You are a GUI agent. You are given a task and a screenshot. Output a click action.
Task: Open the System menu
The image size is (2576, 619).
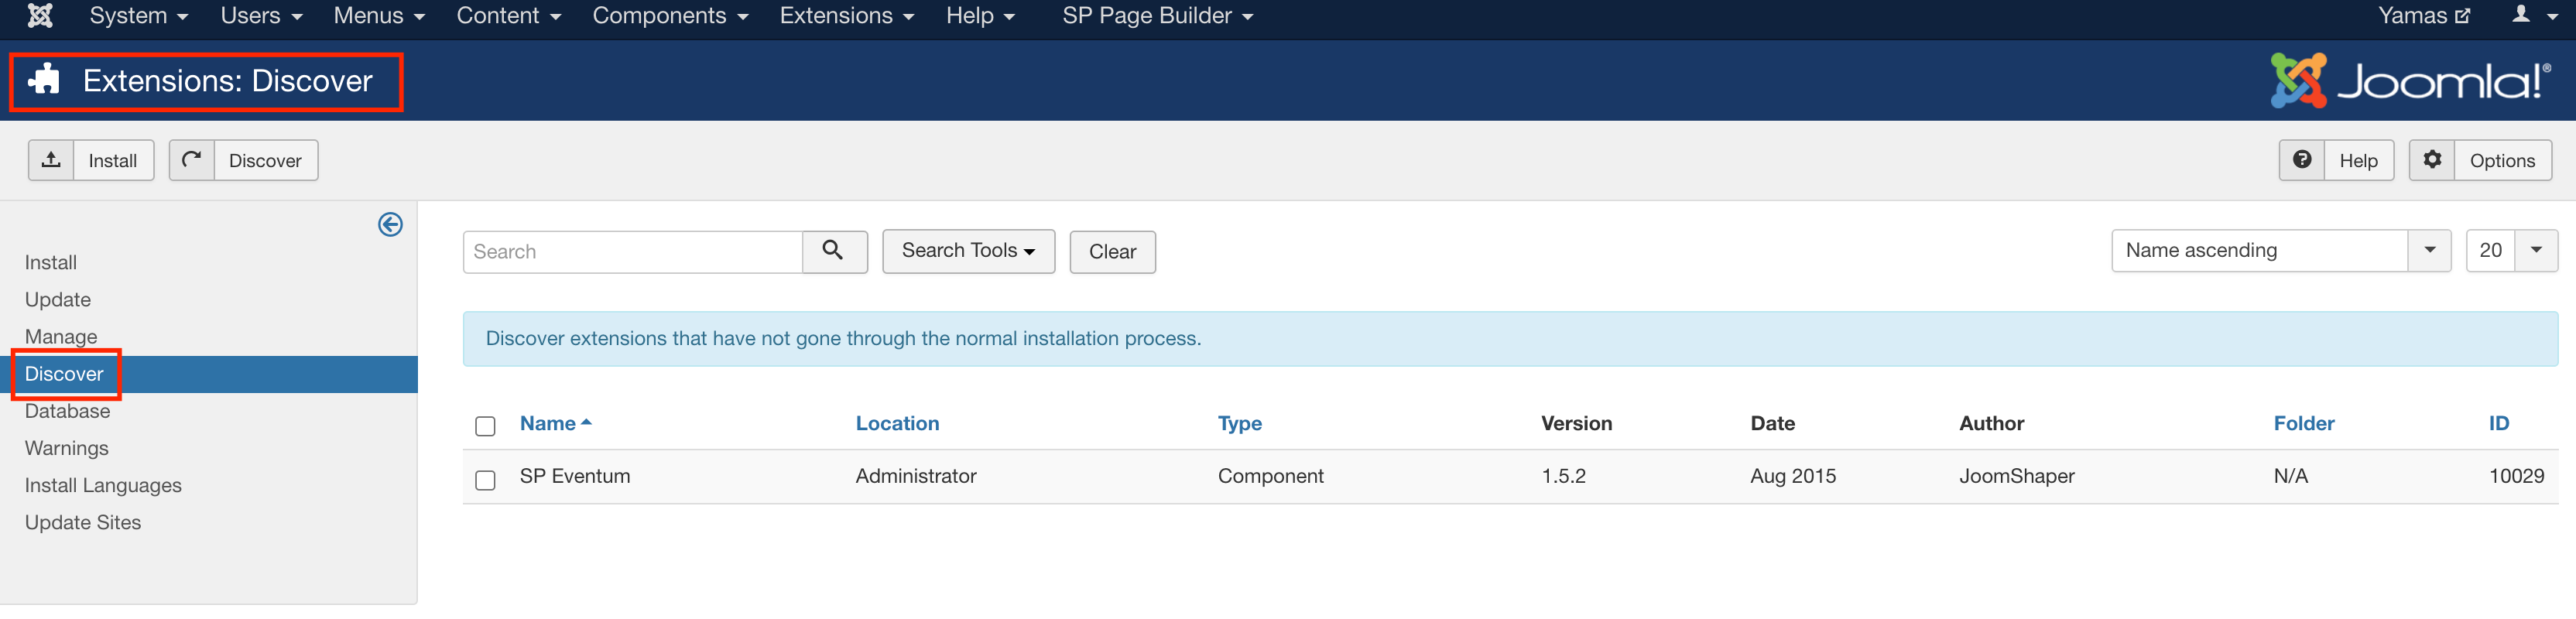[138, 16]
